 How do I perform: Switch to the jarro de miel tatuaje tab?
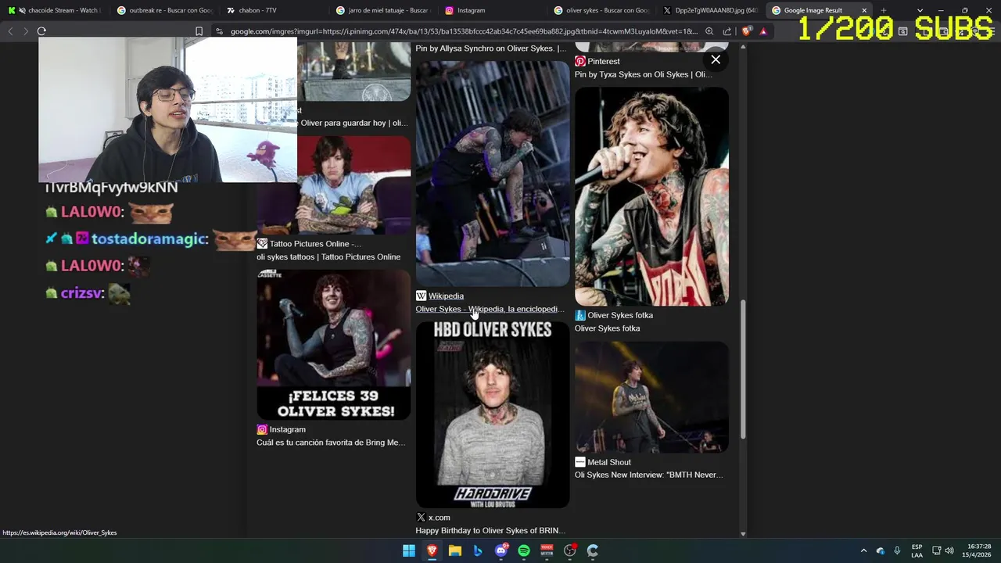(382, 10)
